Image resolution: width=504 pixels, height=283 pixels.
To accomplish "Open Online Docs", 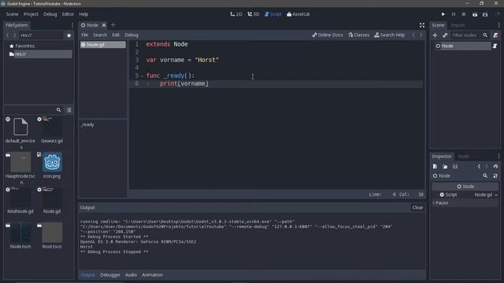I will pos(328,35).
